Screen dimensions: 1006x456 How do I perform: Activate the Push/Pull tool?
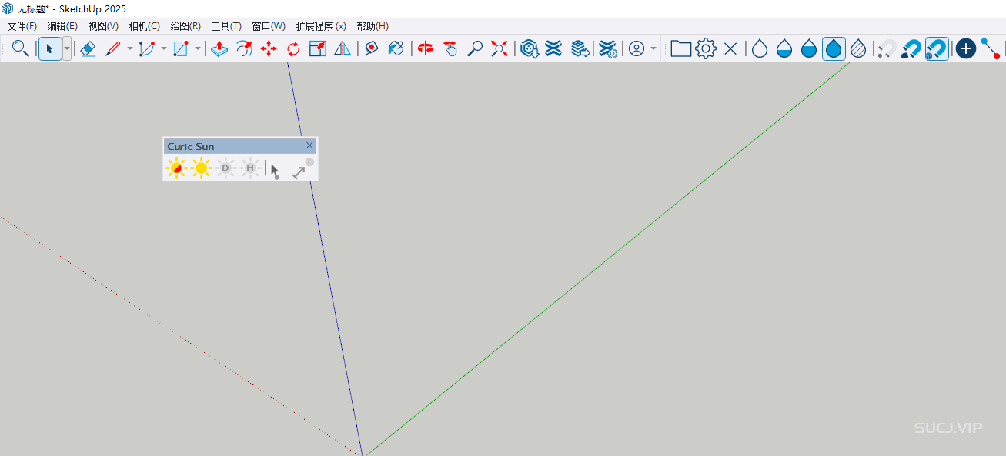pos(219,48)
